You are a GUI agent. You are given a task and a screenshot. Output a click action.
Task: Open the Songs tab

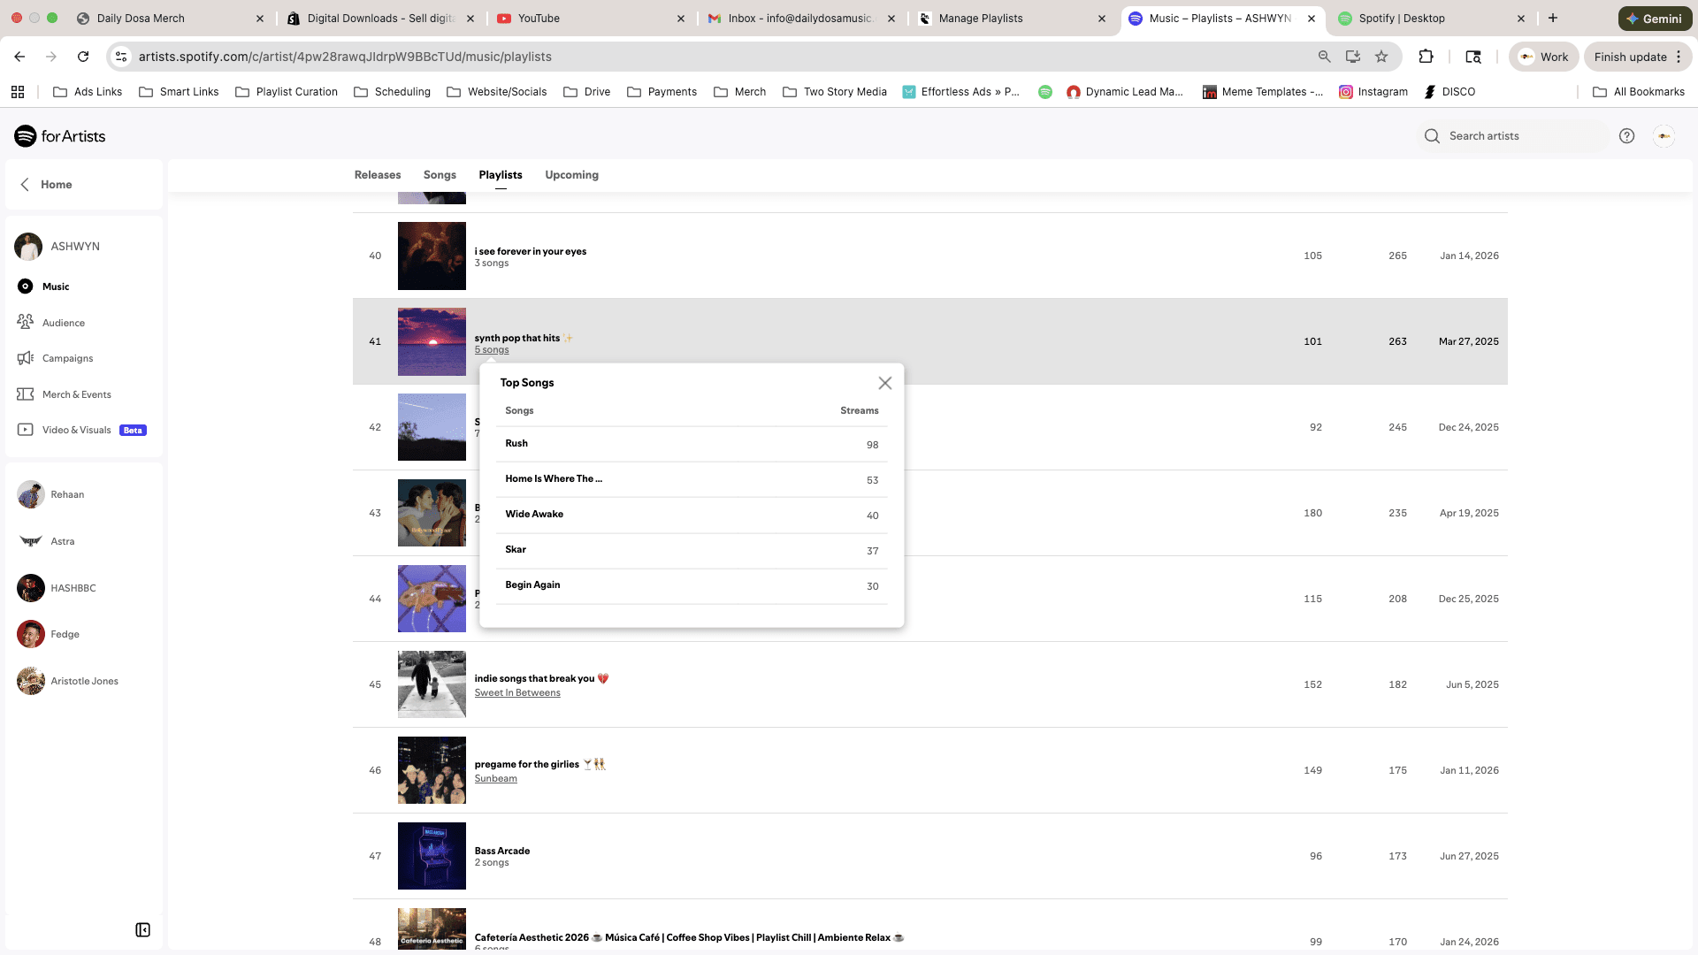(440, 175)
